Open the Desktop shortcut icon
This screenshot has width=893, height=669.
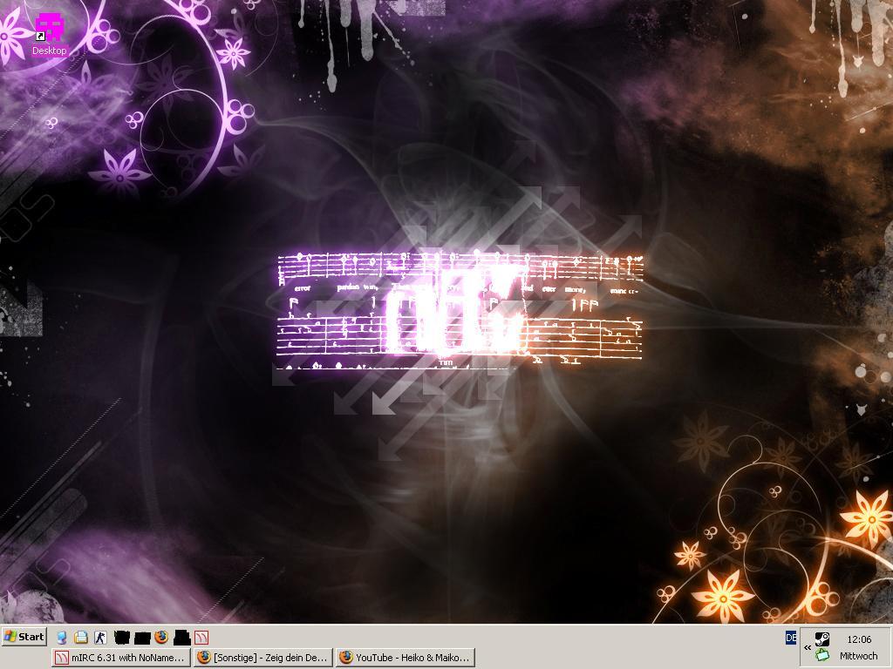[50, 35]
